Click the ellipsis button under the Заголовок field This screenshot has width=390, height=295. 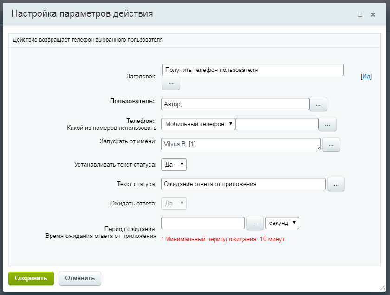(171, 83)
